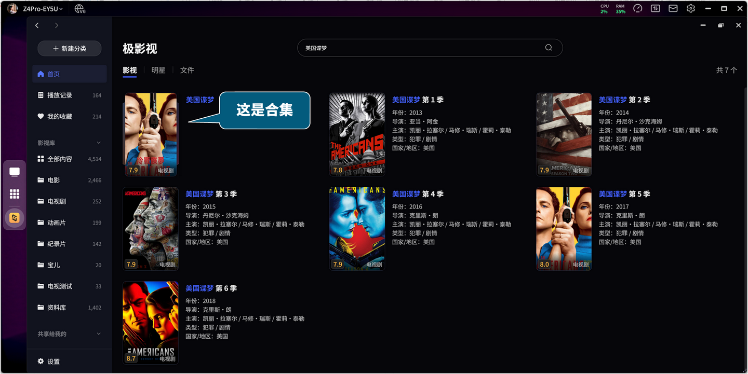Click the title 美国谍梦 第 2 季
748x374 pixels.
coord(624,100)
